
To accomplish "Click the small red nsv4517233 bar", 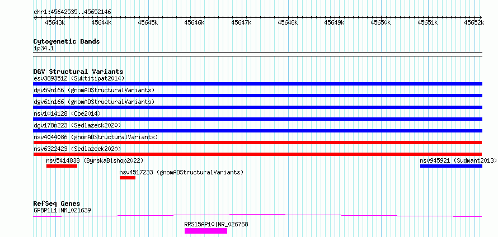I will 128,178.
